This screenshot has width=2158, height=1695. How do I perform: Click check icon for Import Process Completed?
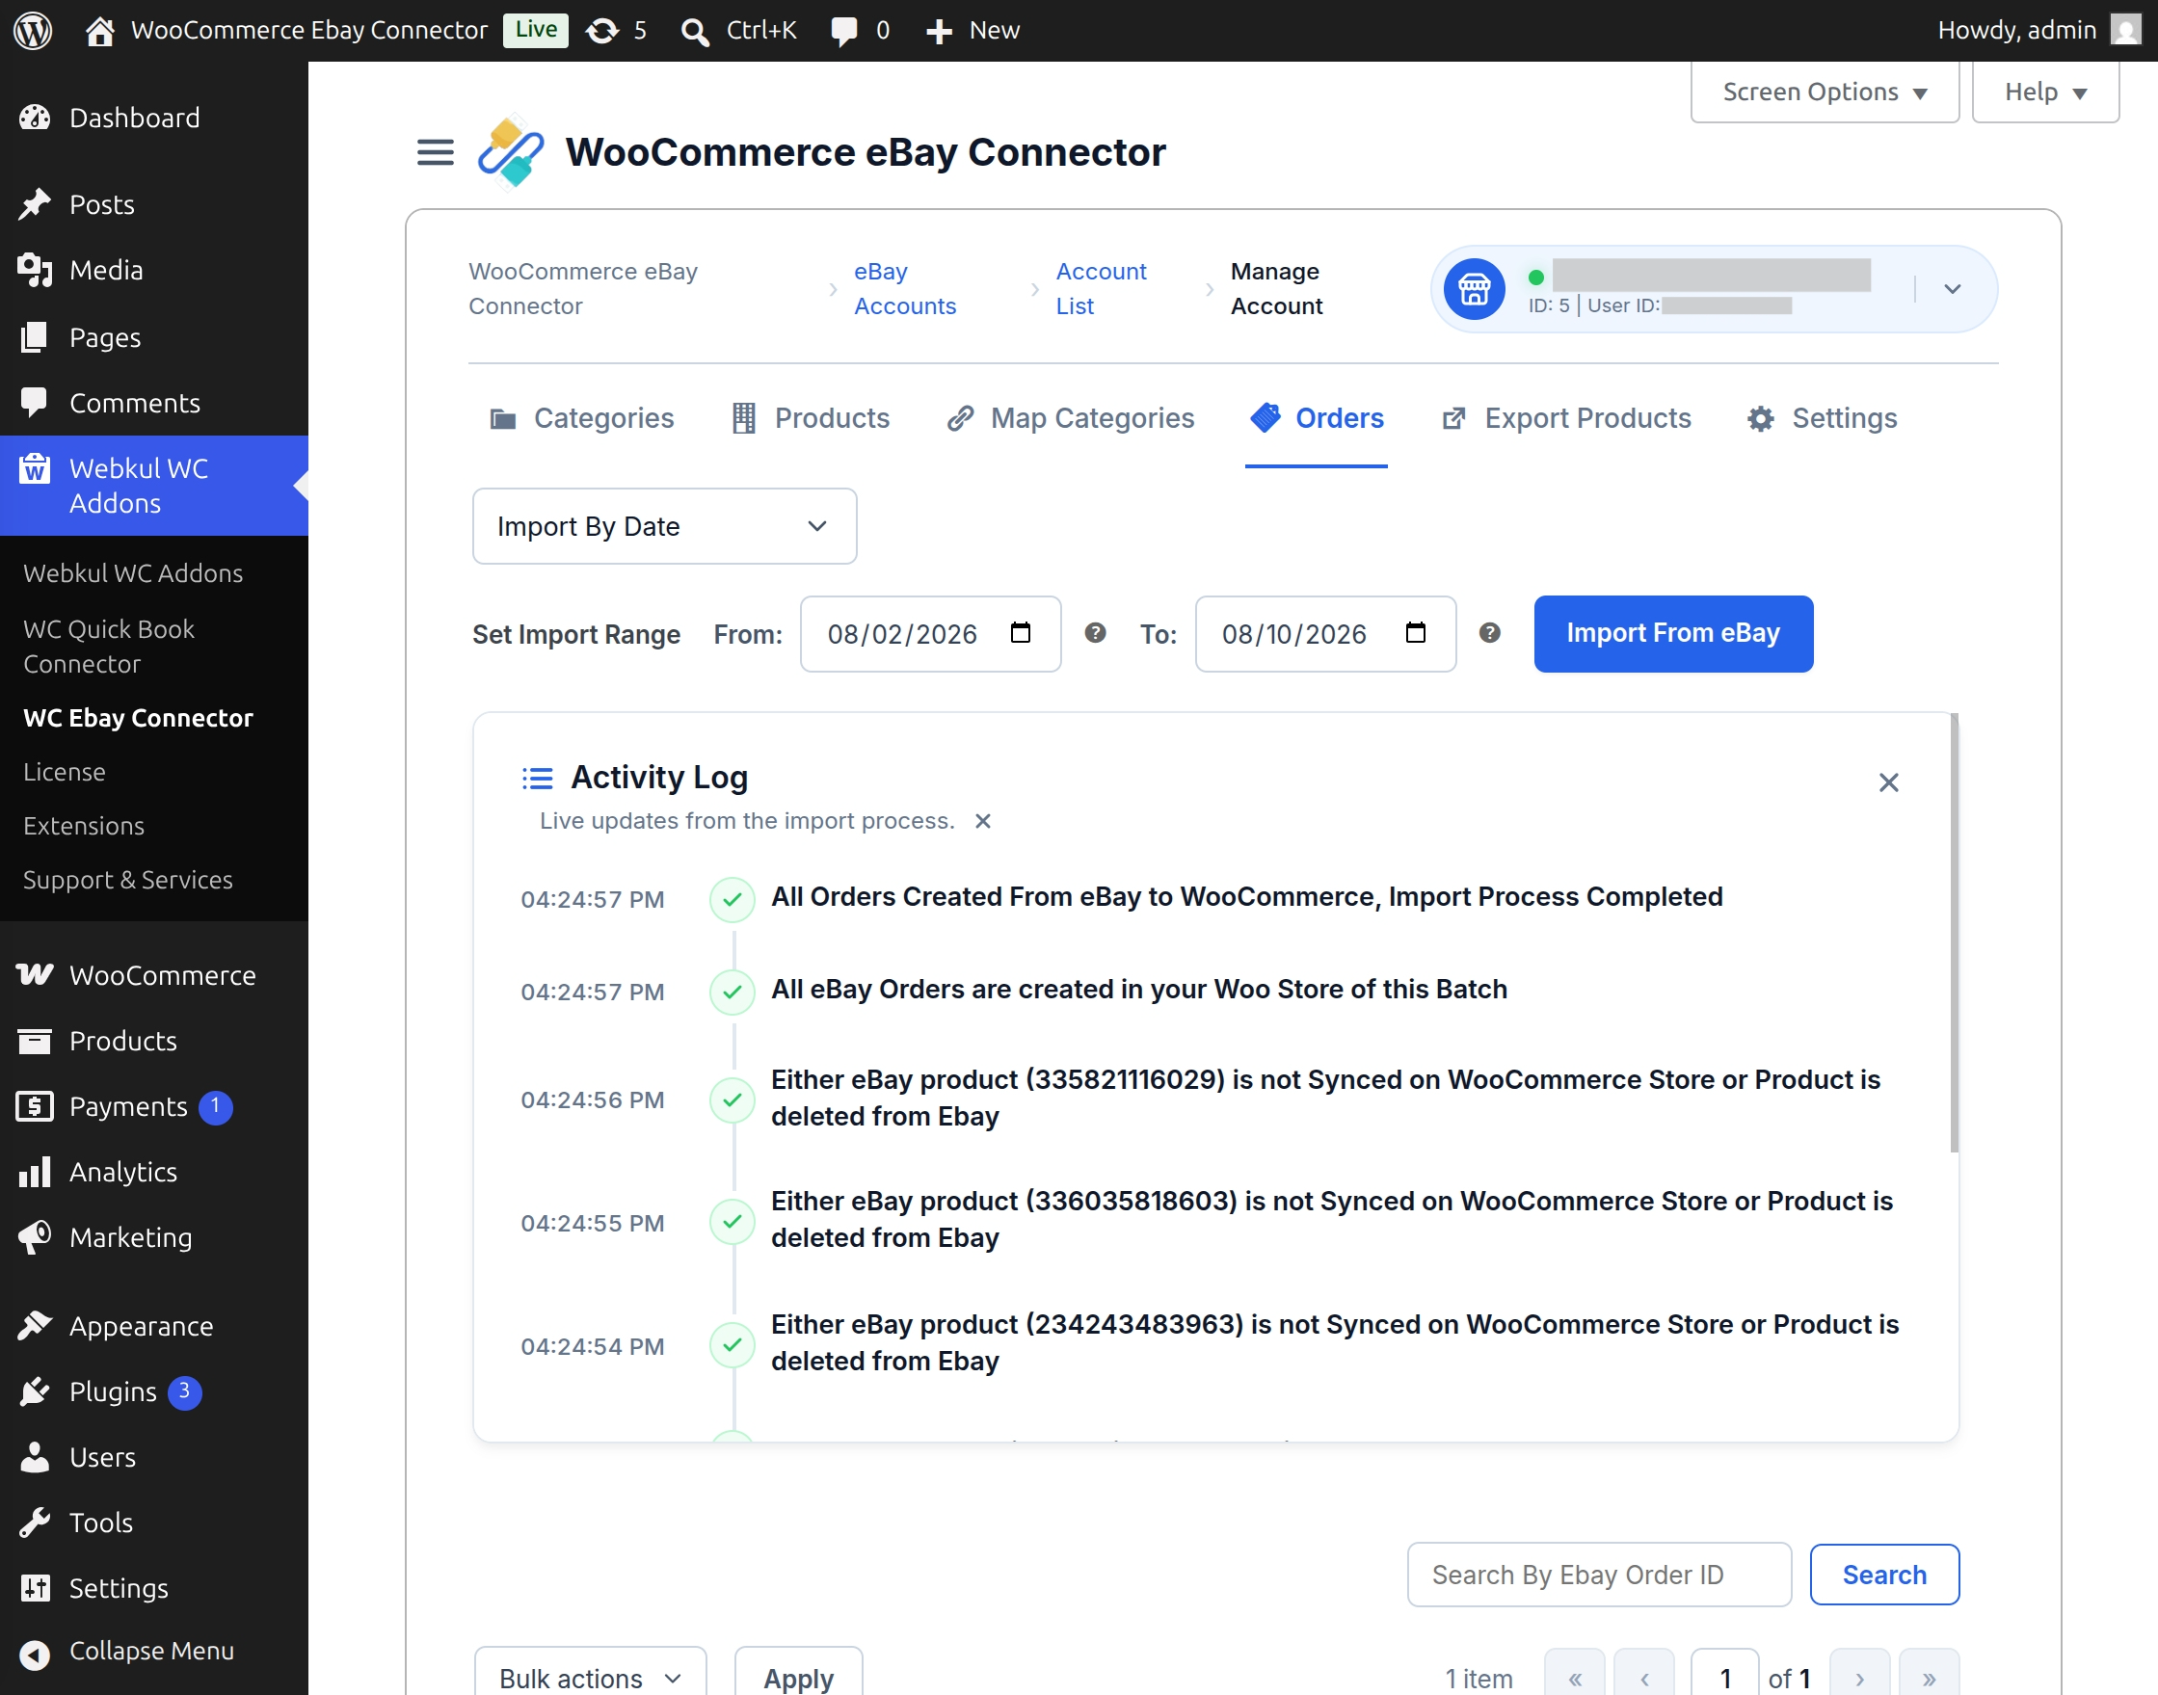pyautogui.click(x=733, y=899)
